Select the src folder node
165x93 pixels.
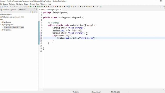(x=2, y=20)
